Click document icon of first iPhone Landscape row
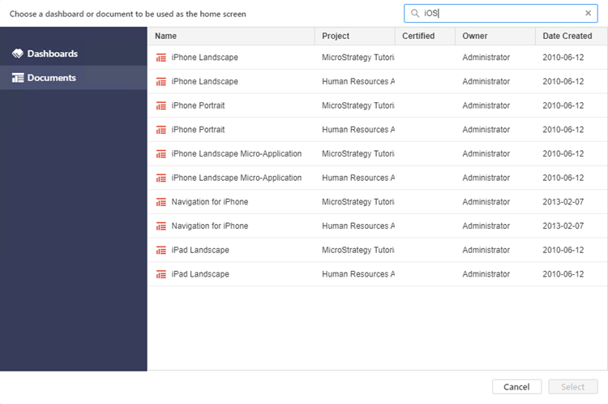Image resolution: width=608 pixels, height=404 pixels. (x=161, y=58)
